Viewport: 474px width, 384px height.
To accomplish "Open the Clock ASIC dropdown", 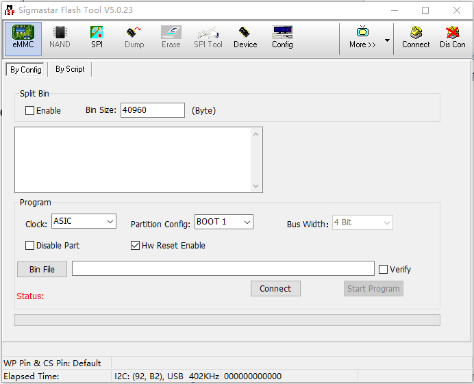I will pyautogui.click(x=84, y=222).
